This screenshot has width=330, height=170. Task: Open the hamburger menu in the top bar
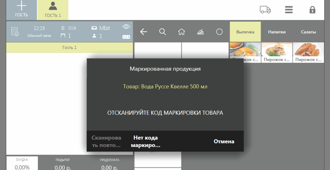pos(289,10)
